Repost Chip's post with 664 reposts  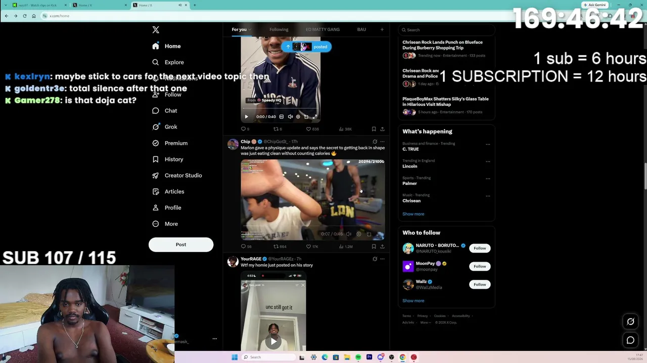[x=280, y=247]
